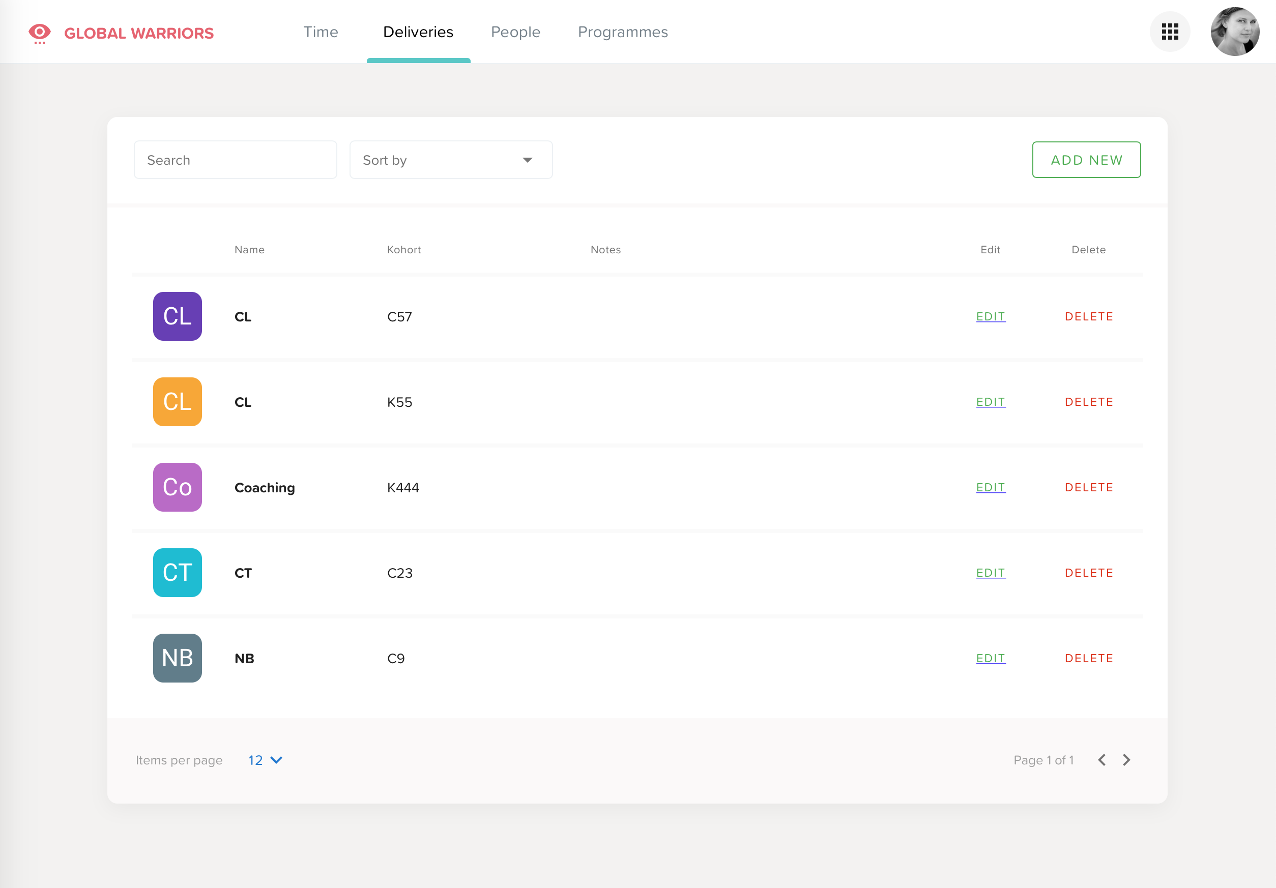Click the pink Co Coaching avatar
The width and height of the screenshot is (1276, 888).
click(177, 487)
